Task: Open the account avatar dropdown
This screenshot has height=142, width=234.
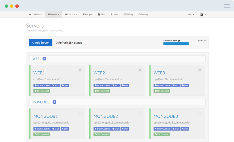Action: click(x=203, y=15)
